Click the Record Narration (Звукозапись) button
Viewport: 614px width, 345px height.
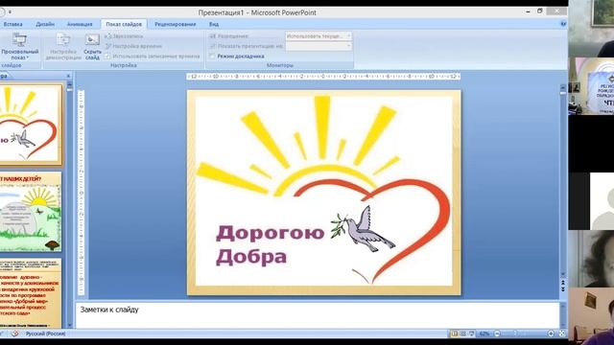point(124,36)
